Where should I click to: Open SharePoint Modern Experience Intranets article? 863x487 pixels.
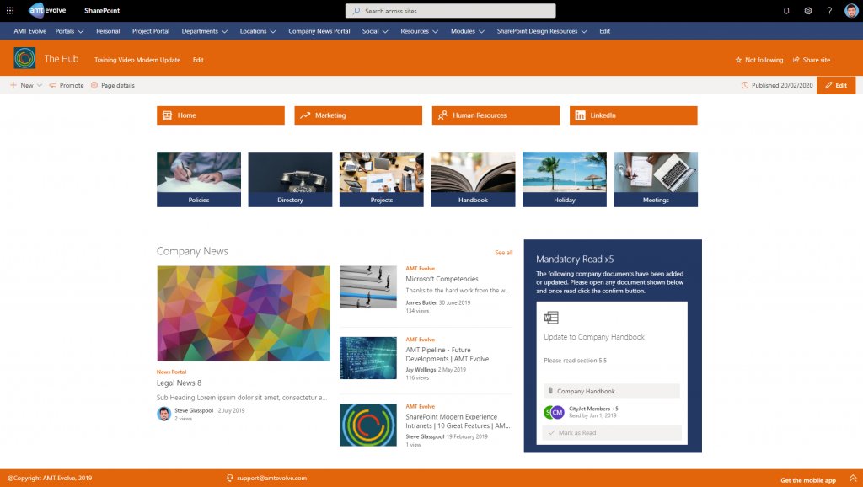point(458,421)
